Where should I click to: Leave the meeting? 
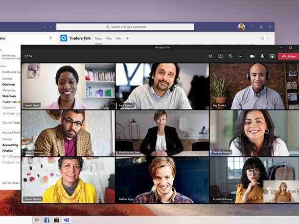click(x=289, y=56)
